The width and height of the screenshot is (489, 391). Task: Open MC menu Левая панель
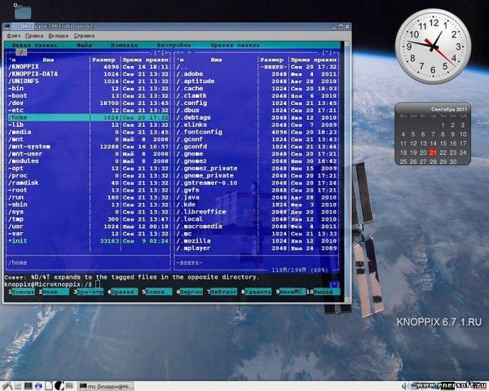click(x=34, y=46)
